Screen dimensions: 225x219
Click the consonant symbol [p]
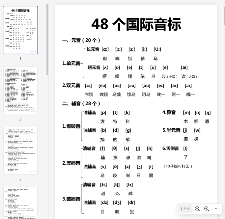pos(103,113)
